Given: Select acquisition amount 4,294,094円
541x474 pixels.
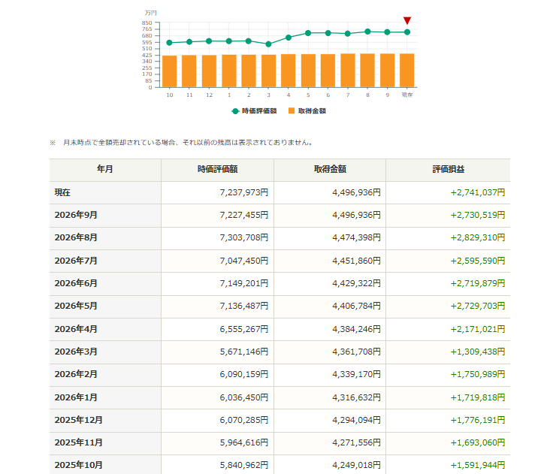Looking at the screenshot, I should (x=356, y=420).
